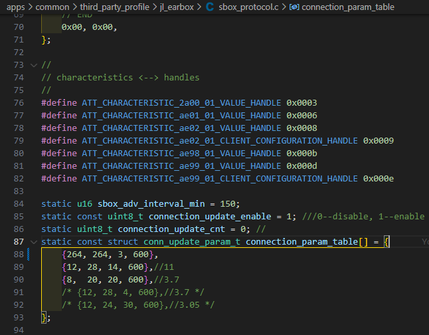The height and width of the screenshot is (335, 429).
Task: Click variable connection_update_cnt
Action: coord(171,229)
